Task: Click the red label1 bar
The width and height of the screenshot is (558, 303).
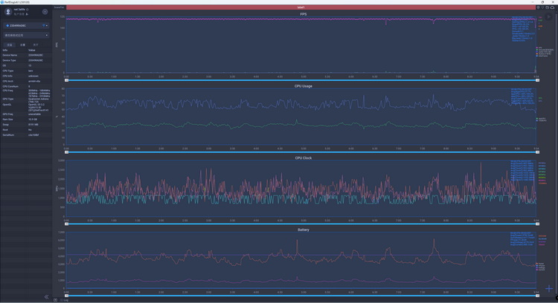Action: pyautogui.click(x=301, y=7)
